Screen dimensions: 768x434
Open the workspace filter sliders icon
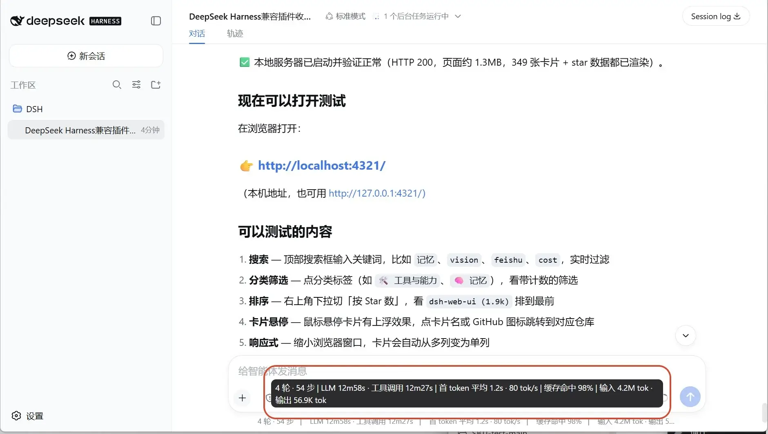136,84
